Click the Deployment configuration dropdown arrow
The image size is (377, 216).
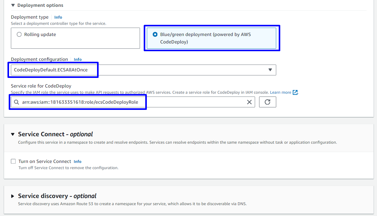coord(270,70)
